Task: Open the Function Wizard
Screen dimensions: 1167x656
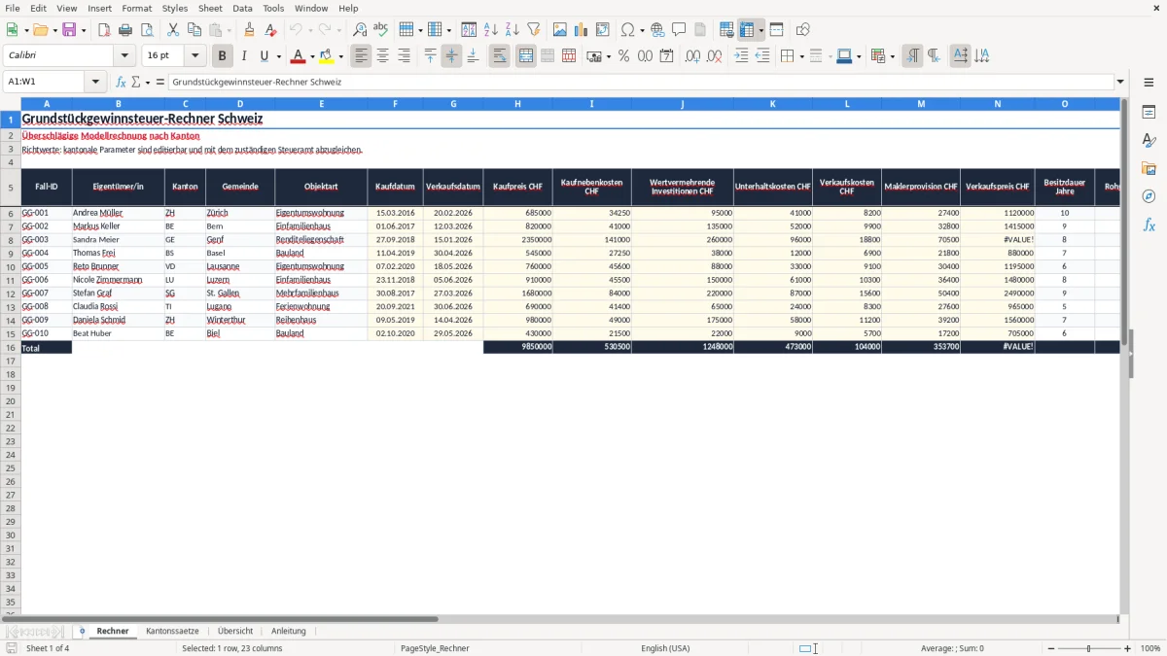Action: click(x=121, y=82)
